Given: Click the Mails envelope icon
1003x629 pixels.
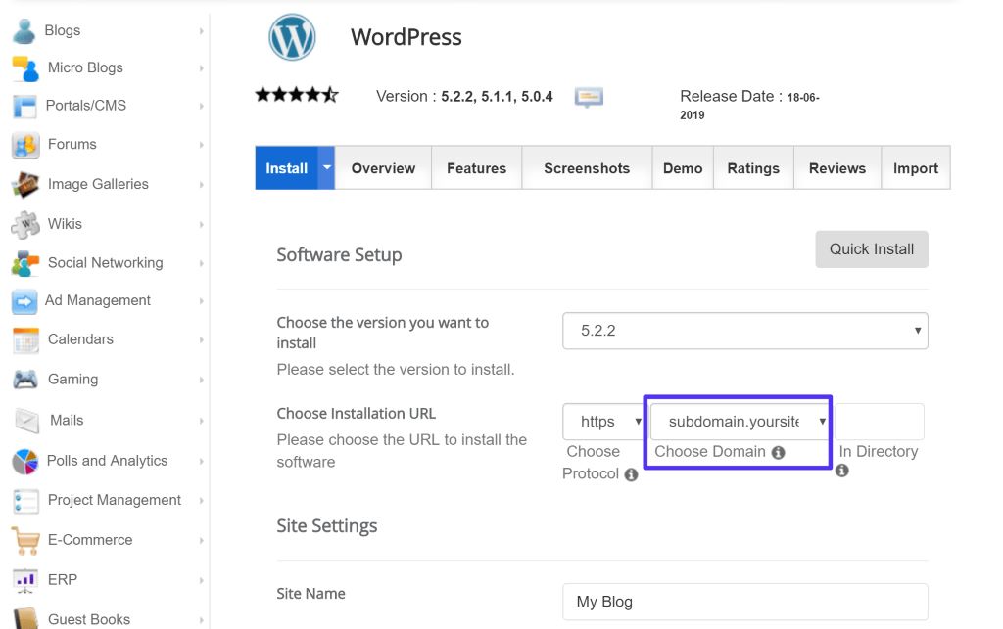Looking at the screenshot, I should [x=26, y=421].
